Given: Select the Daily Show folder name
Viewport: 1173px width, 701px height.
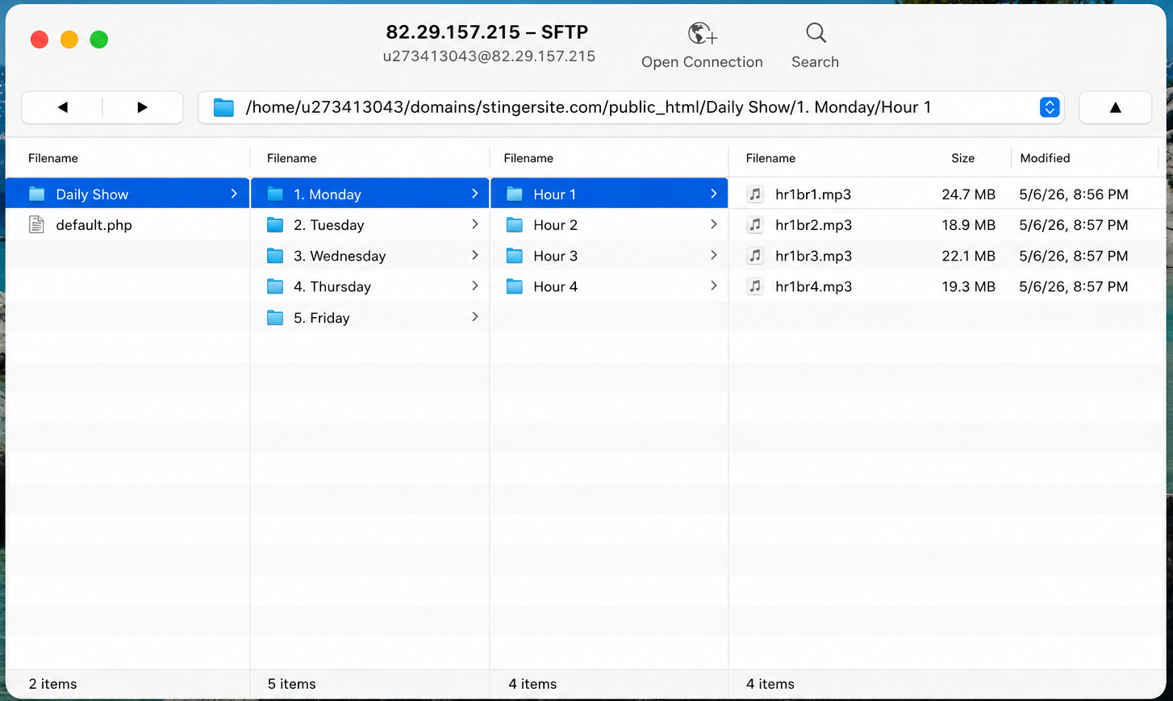Looking at the screenshot, I should (x=92, y=194).
